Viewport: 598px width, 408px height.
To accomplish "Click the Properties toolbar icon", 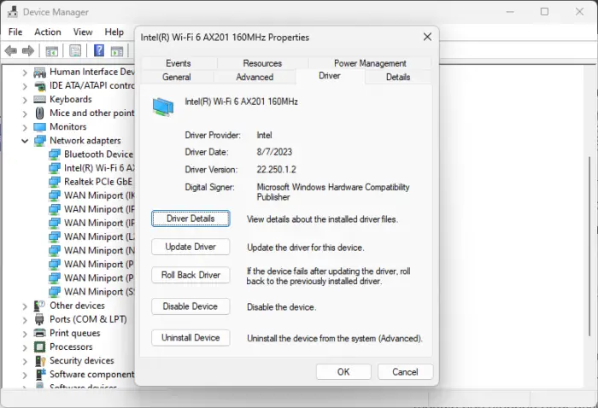I will (x=75, y=50).
